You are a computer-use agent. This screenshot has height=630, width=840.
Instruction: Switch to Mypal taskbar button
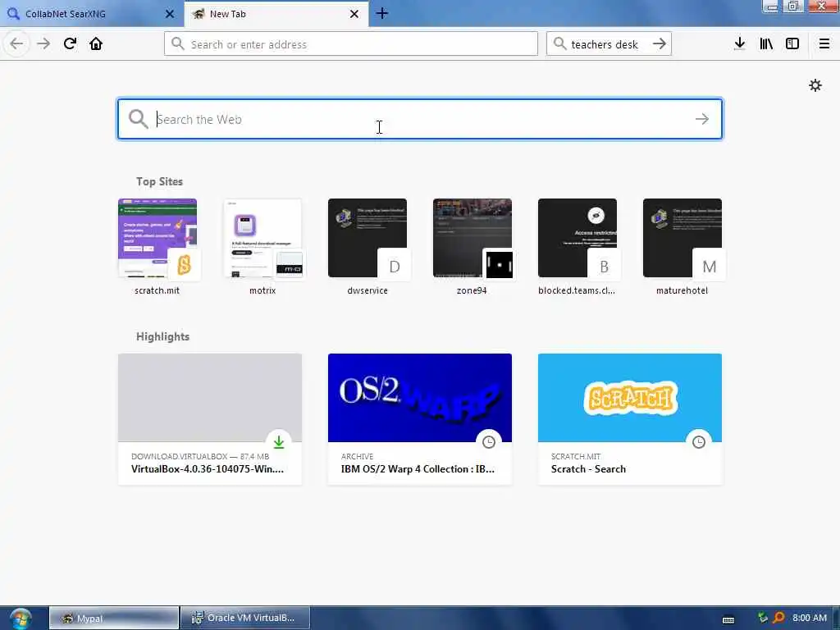click(x=114, y=619)
